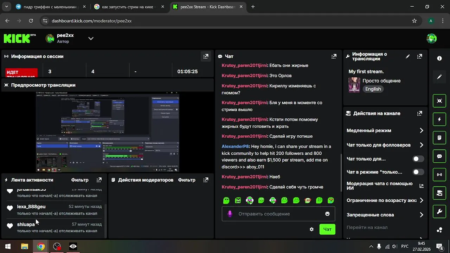Reload the browser page
The image size is (450, 253).
point(31,21)
